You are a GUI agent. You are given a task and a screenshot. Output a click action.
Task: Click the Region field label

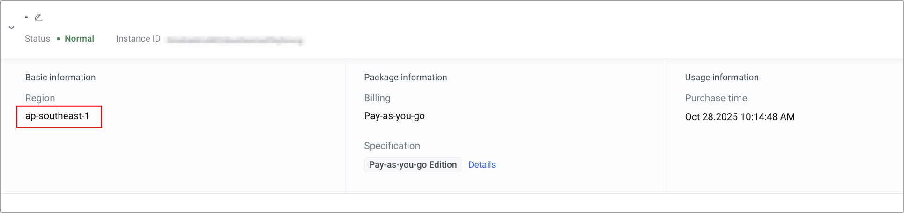coord(40,98)
